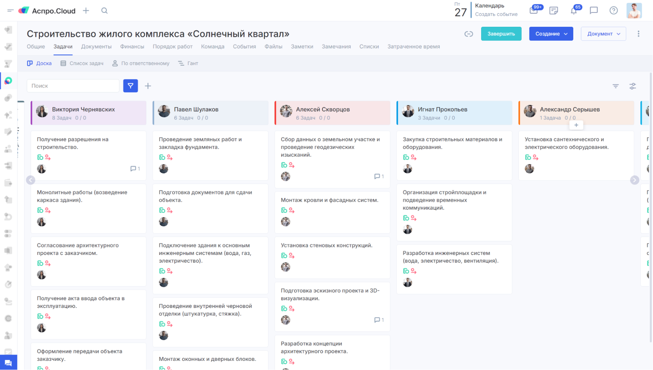Screen dimensions: 653x370
Task: Select the active projects icon in left sidebar
Action: pyautogui.click(x=8, y=81)
